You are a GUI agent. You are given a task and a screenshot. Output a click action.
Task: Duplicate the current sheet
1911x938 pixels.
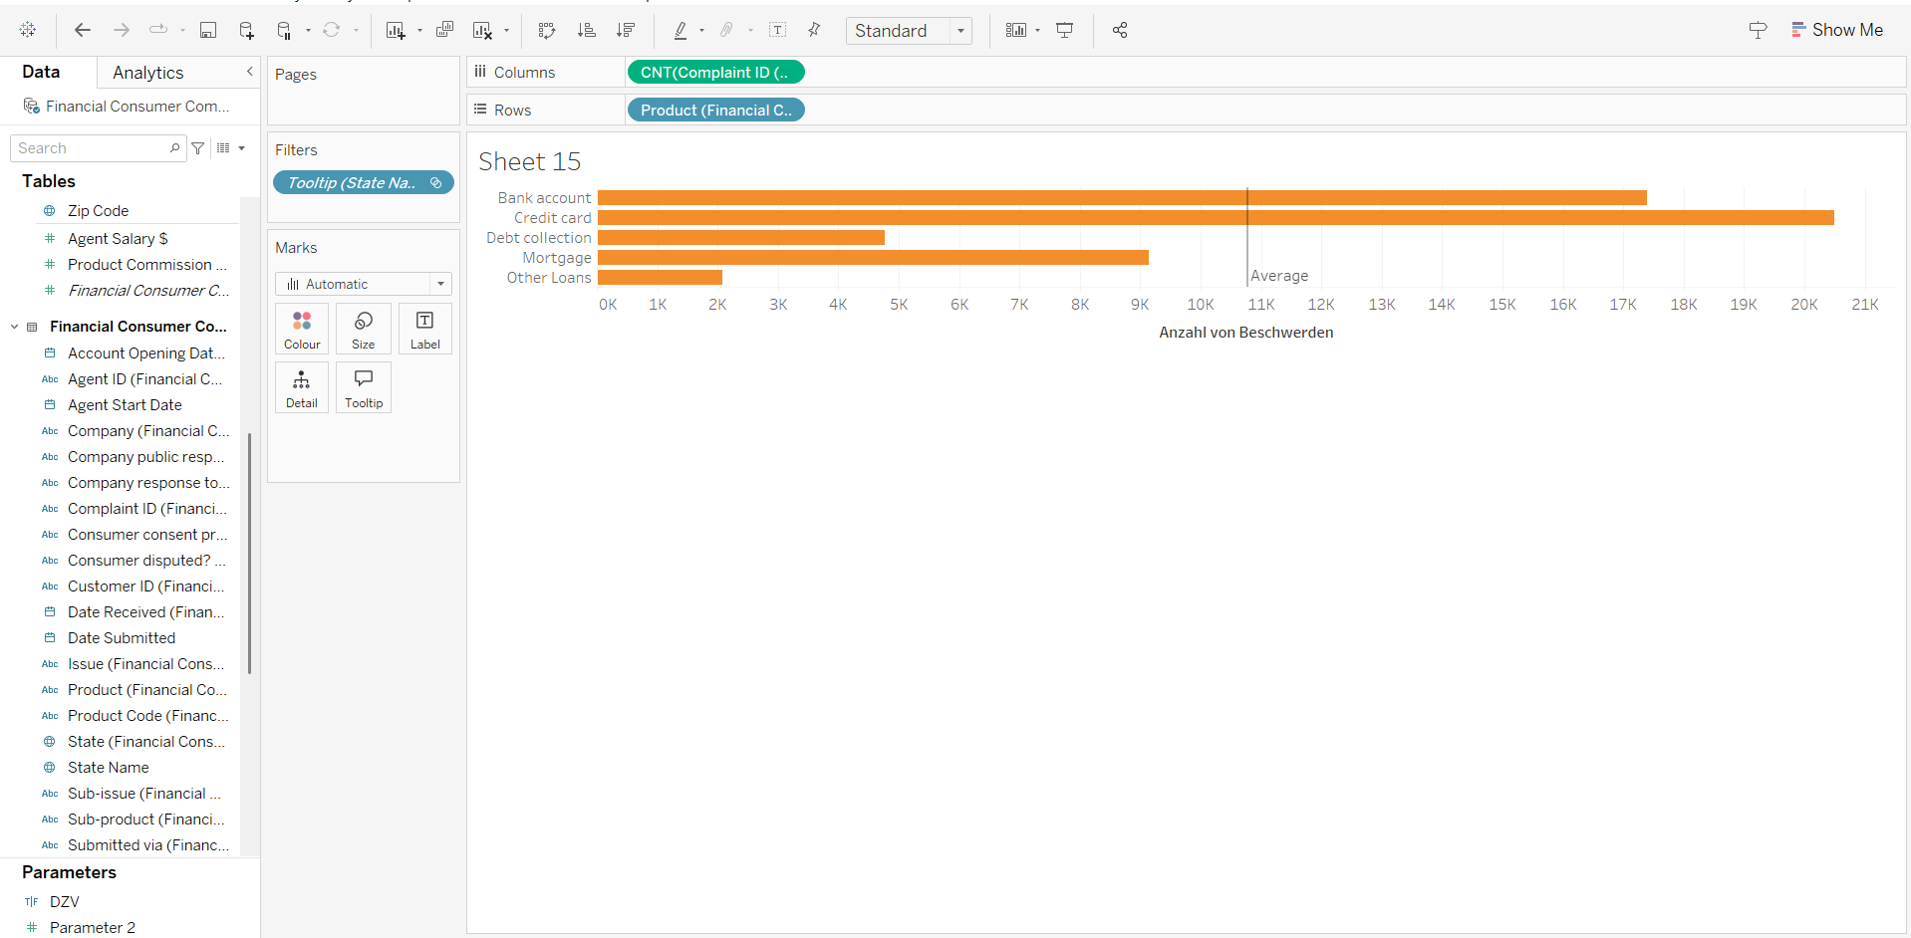[445, 30]
